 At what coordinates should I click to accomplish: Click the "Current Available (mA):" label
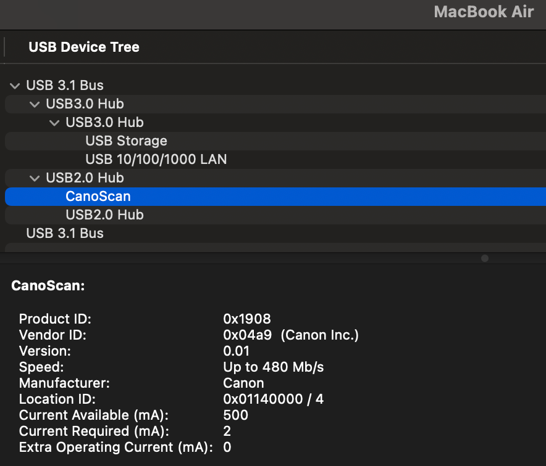94,415
